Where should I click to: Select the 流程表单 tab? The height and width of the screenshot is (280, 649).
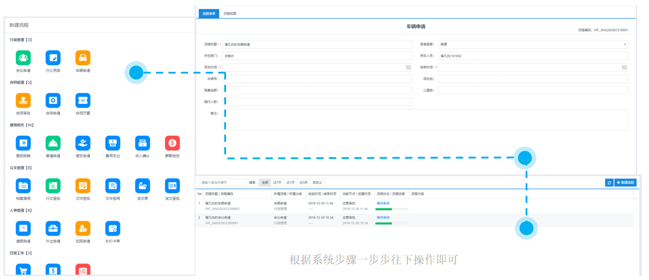208,13
